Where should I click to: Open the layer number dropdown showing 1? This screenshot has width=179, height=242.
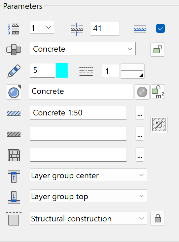click(42, 27)
